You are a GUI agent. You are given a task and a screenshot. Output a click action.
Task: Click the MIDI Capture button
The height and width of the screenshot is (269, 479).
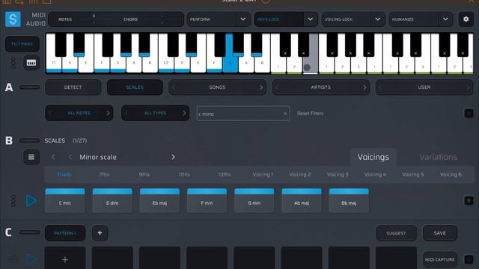click(x=440, y=259)
